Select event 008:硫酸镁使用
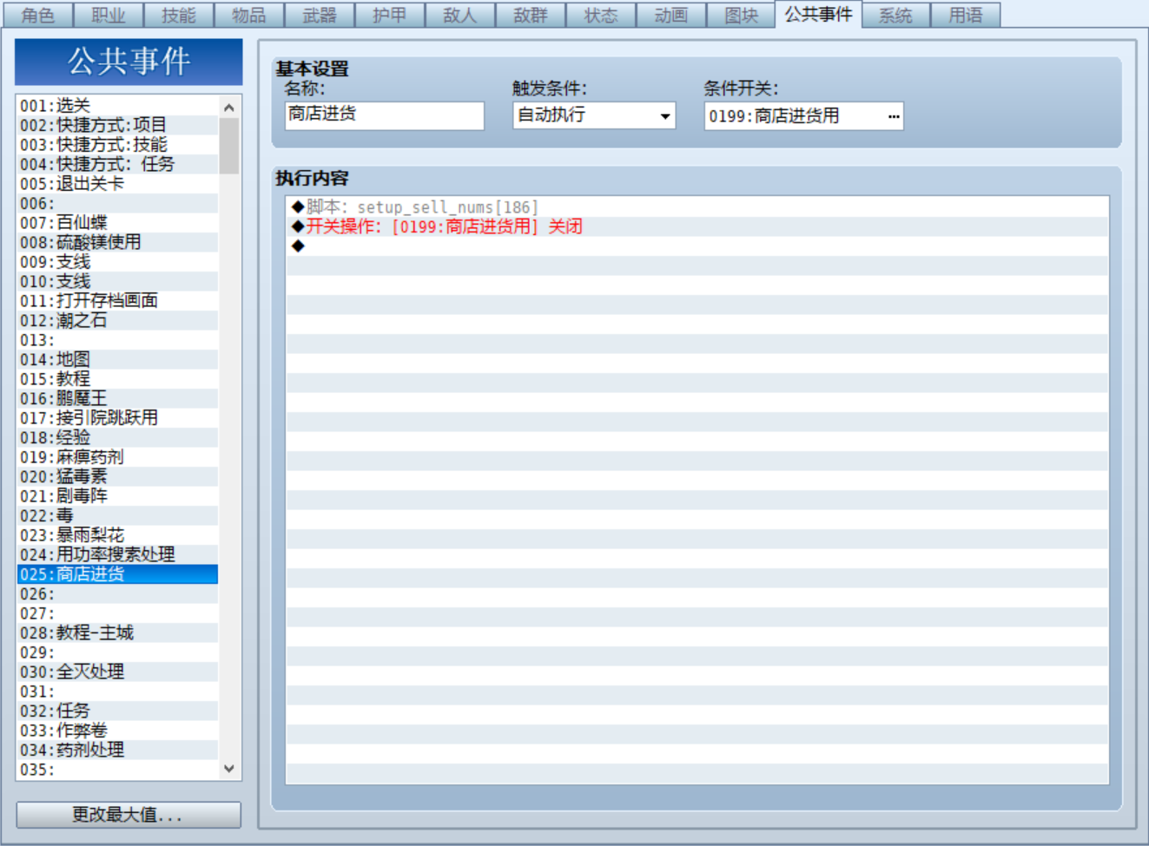 pyautogui.click(x=117, y=242)
